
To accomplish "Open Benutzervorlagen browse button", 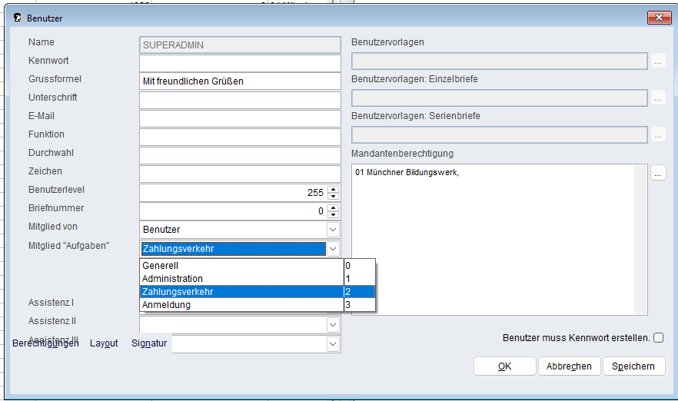I will (658, 61).
